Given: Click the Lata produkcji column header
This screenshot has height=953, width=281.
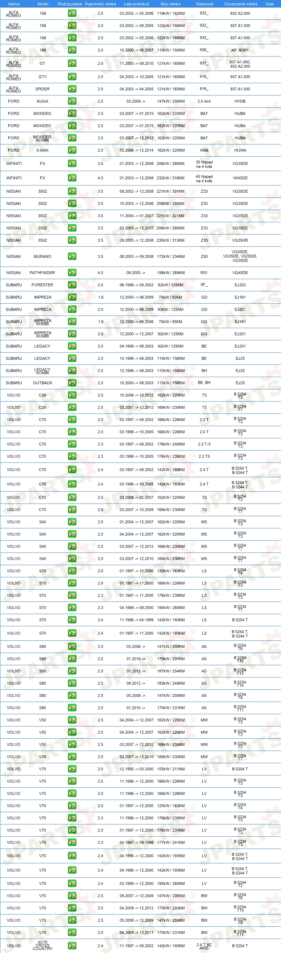Looking at the screenshot, I should click(137, 4).
